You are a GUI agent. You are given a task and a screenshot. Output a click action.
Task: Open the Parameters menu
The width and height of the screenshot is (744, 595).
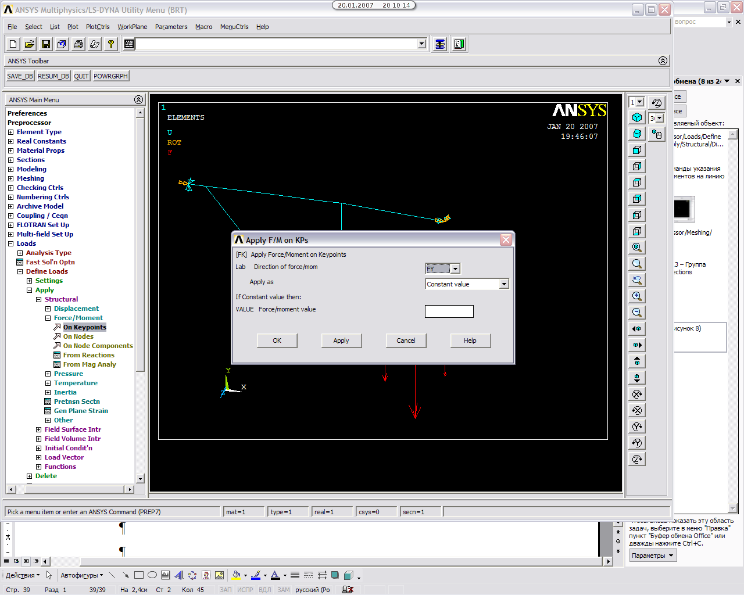coord(171,27)
